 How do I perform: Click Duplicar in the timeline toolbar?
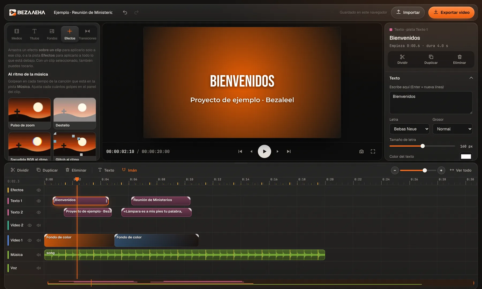click(x=47, y=170)
